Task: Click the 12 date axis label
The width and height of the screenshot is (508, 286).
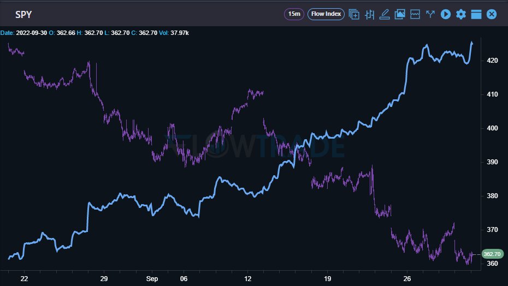Action: (247, 279)
